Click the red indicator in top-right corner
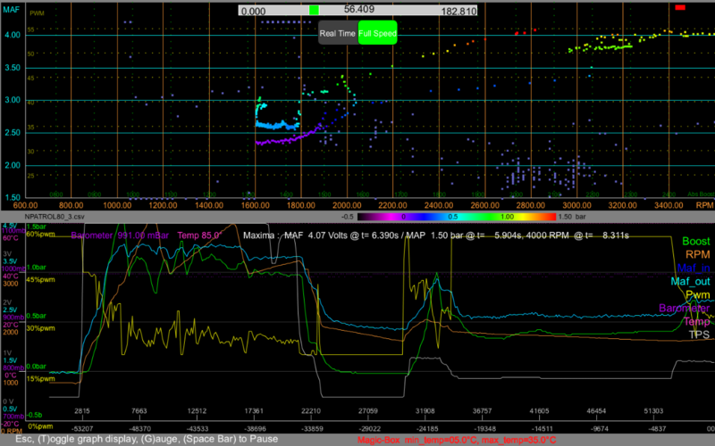This screenshot has width=715, height=446. tap(680, 7)
